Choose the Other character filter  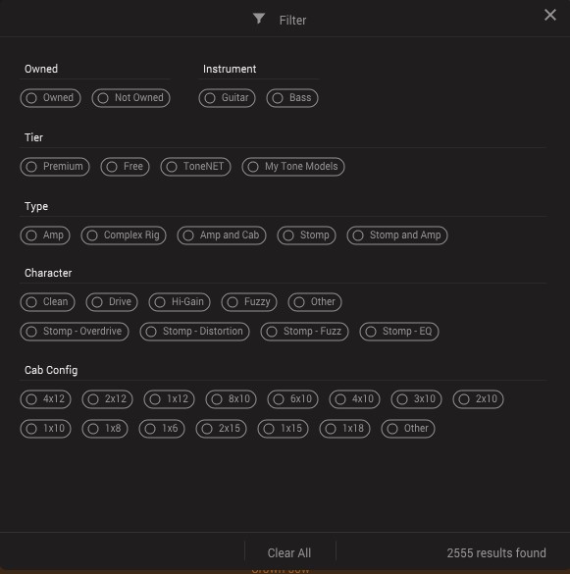pos(315,302)
